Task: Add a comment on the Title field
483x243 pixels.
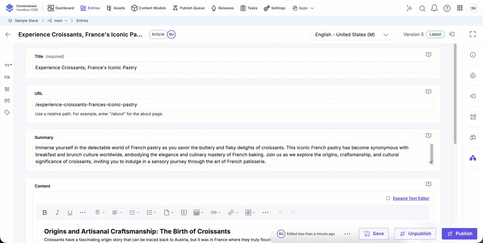Action: pyautogui.click(x=428, y=55)
